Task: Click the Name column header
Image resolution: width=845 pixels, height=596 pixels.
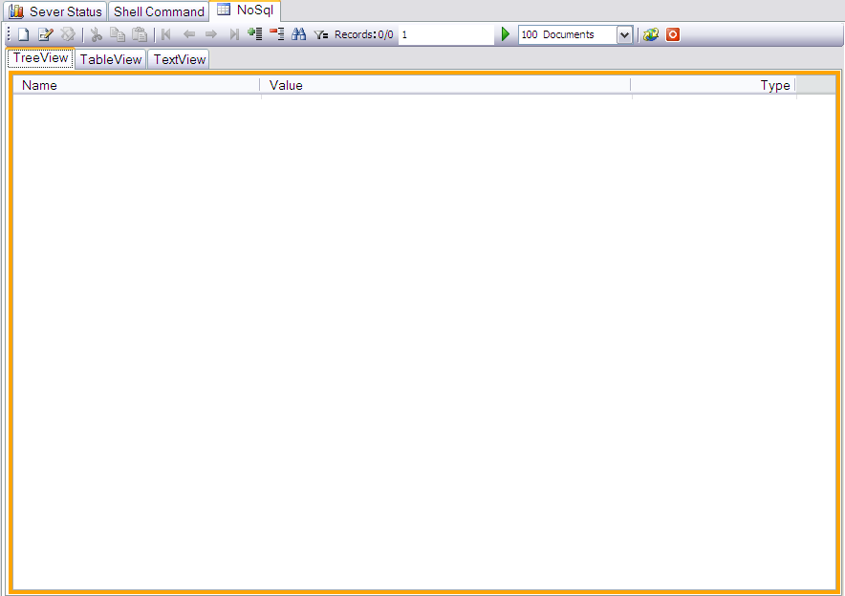Action: coord(137,85)
